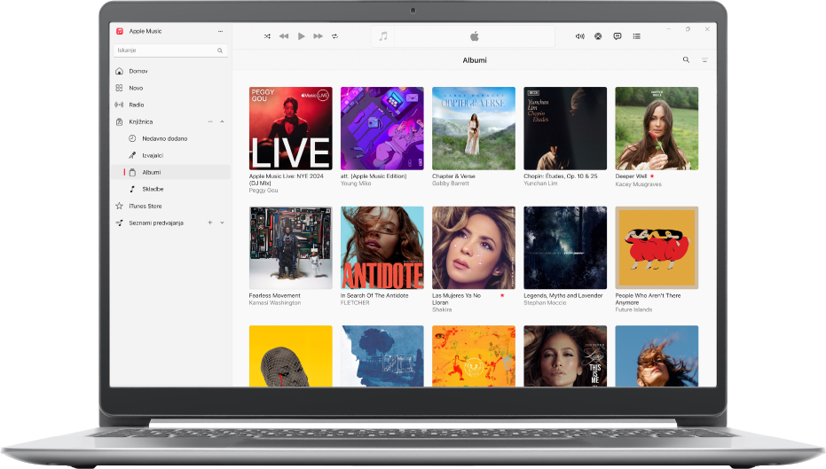The image size is (826, 469).
Task: Click artist link Gabby Barrett
Action: (x=451, y=184)
